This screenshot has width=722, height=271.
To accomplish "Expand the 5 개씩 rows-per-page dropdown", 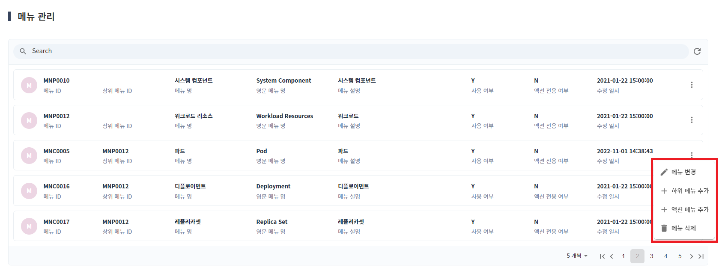I will (577, 256).
